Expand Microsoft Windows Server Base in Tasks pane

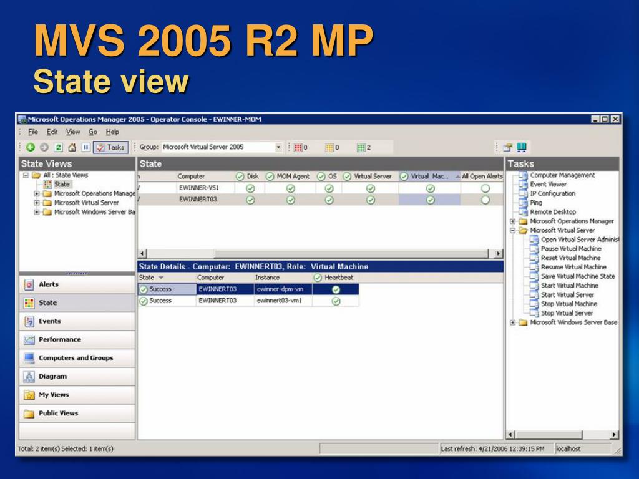(x=513, y=322)
